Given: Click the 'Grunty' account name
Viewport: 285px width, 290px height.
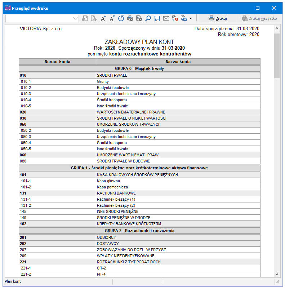Looking at the screenshot, I should (x=103, y=81).
